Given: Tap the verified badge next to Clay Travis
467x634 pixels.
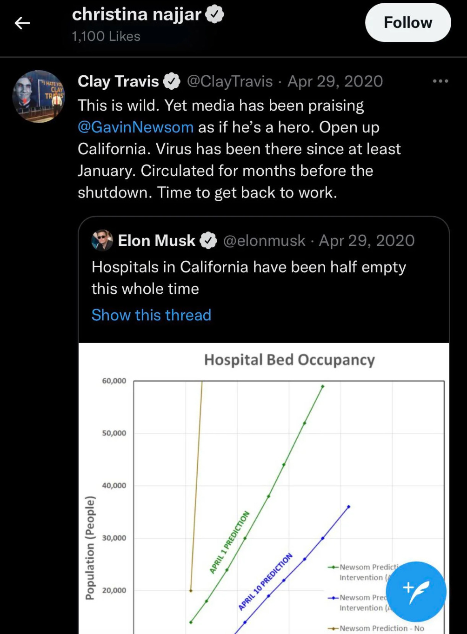Looking at the screenshot, I should pyautogui.click(x=172, y=81).
